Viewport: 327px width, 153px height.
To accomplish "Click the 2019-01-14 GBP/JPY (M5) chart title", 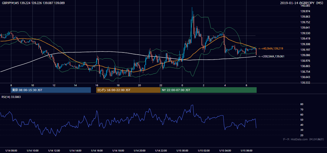I will [x=302, y=3].
